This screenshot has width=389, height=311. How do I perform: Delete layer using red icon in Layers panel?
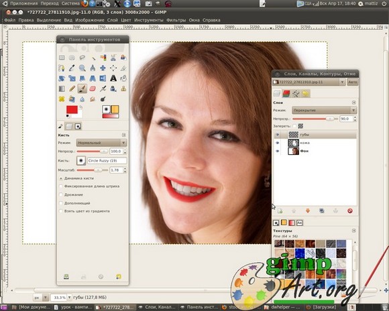tap(350, 211)
